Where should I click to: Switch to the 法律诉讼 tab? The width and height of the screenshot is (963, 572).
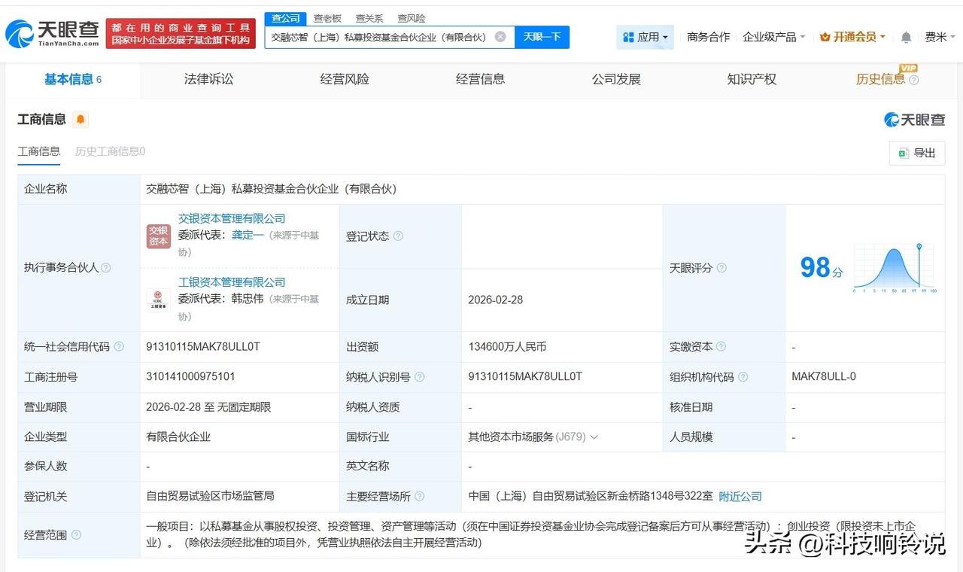[208, 78]
